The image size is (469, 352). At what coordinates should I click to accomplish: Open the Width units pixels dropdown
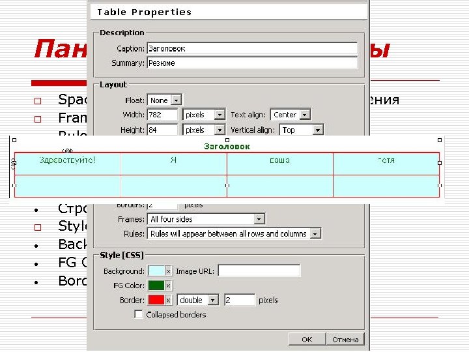tap(204, 115)
